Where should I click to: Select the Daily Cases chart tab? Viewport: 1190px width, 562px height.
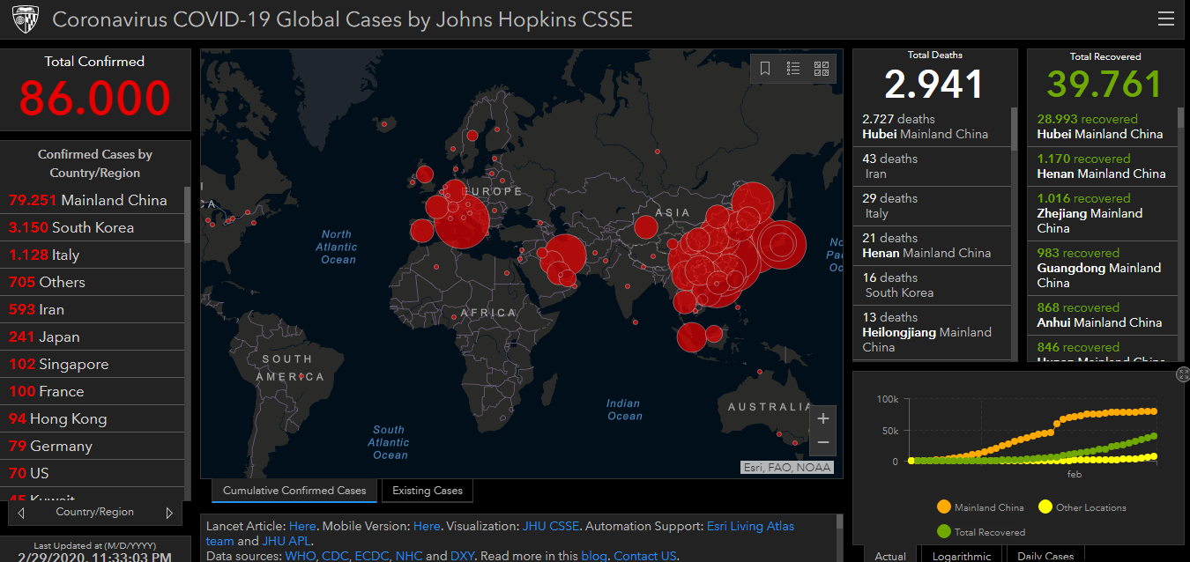click(1045, 556)
